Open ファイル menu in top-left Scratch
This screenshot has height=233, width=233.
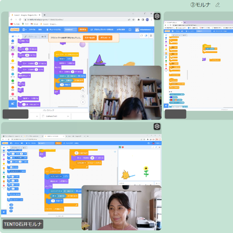[x=32, y=30]
